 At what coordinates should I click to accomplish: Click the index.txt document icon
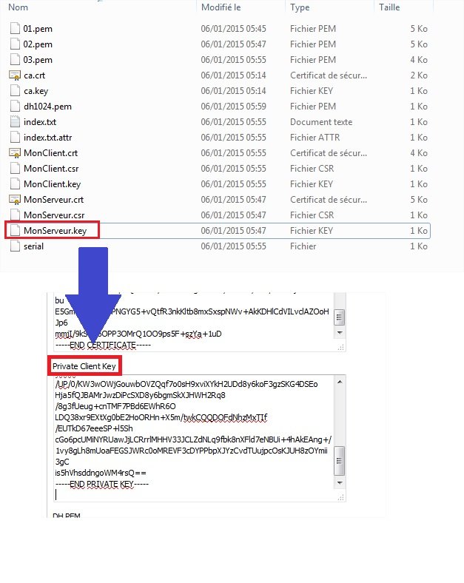[15, 122]
